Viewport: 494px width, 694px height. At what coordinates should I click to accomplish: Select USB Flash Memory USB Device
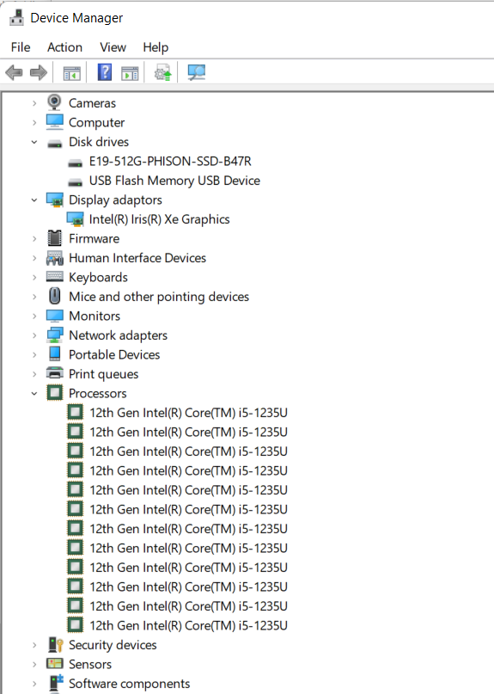[x=174, y=181]
